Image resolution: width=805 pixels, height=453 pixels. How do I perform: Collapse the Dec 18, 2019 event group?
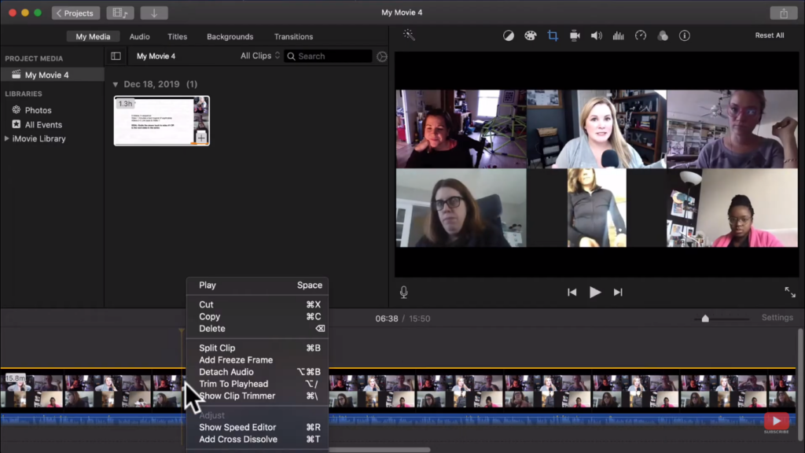pos(116,84)
